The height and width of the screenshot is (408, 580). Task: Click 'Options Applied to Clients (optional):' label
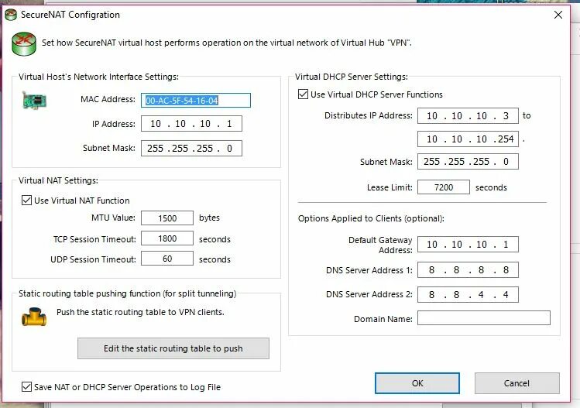tap(371, 218)
